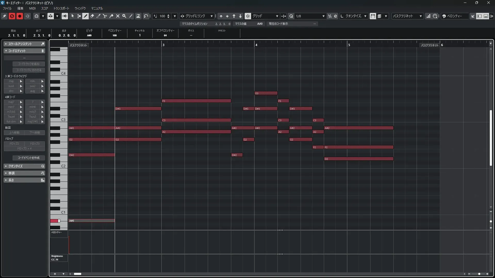Select the Trim tool
This screenshot has width=495, height=278.
(98, 16)
